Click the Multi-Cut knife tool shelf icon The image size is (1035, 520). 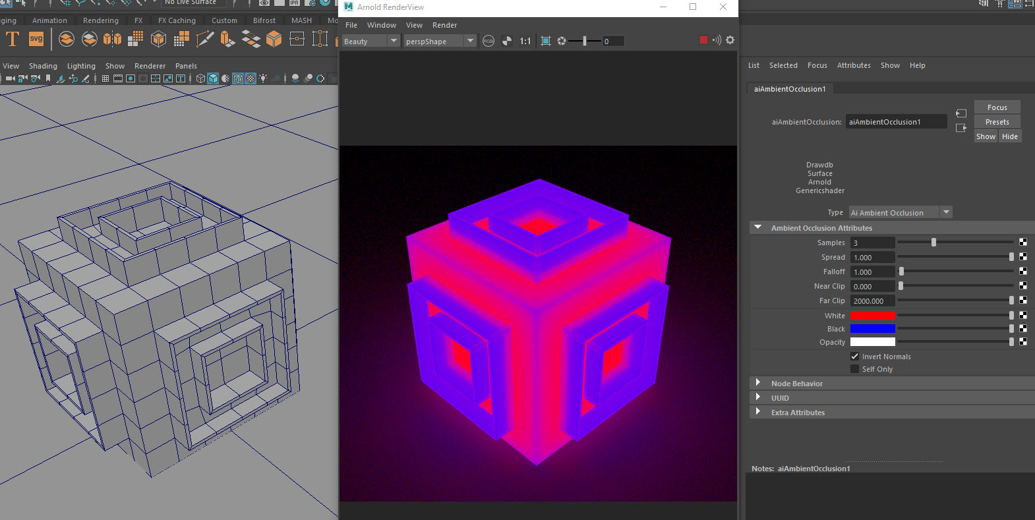pyautogui.click(x=205, y=40)
